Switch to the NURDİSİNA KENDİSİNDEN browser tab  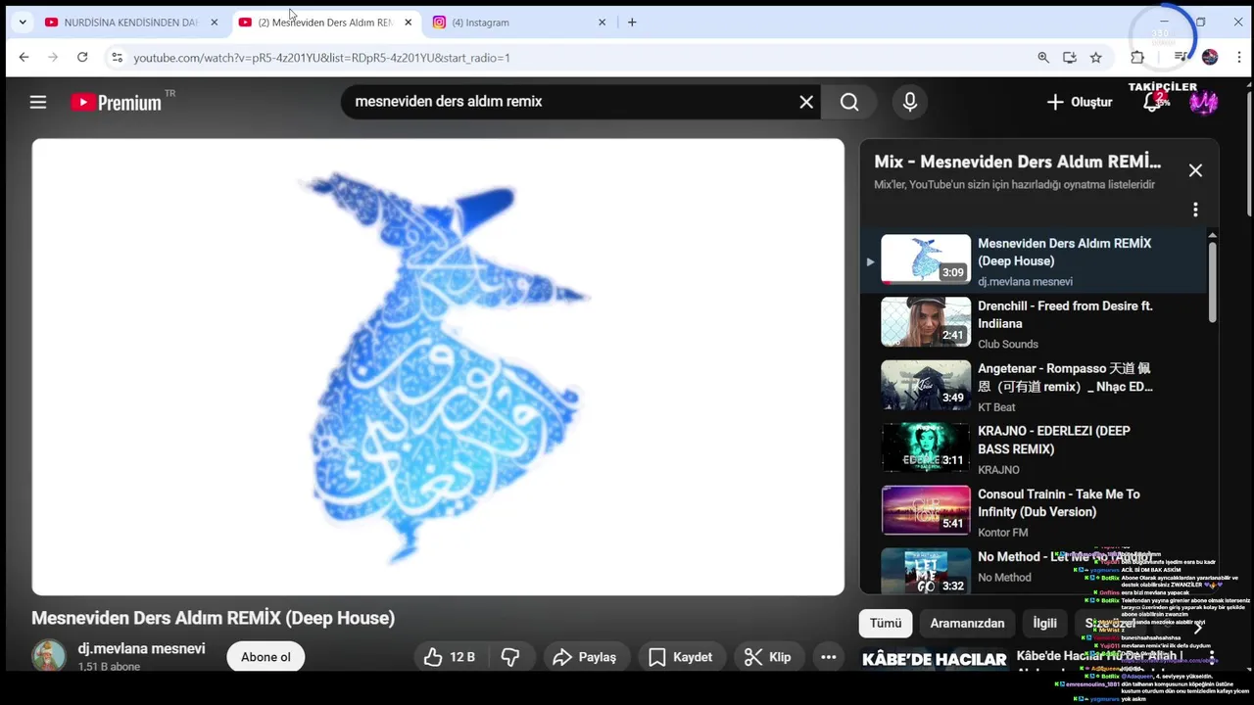pos(130,23)
